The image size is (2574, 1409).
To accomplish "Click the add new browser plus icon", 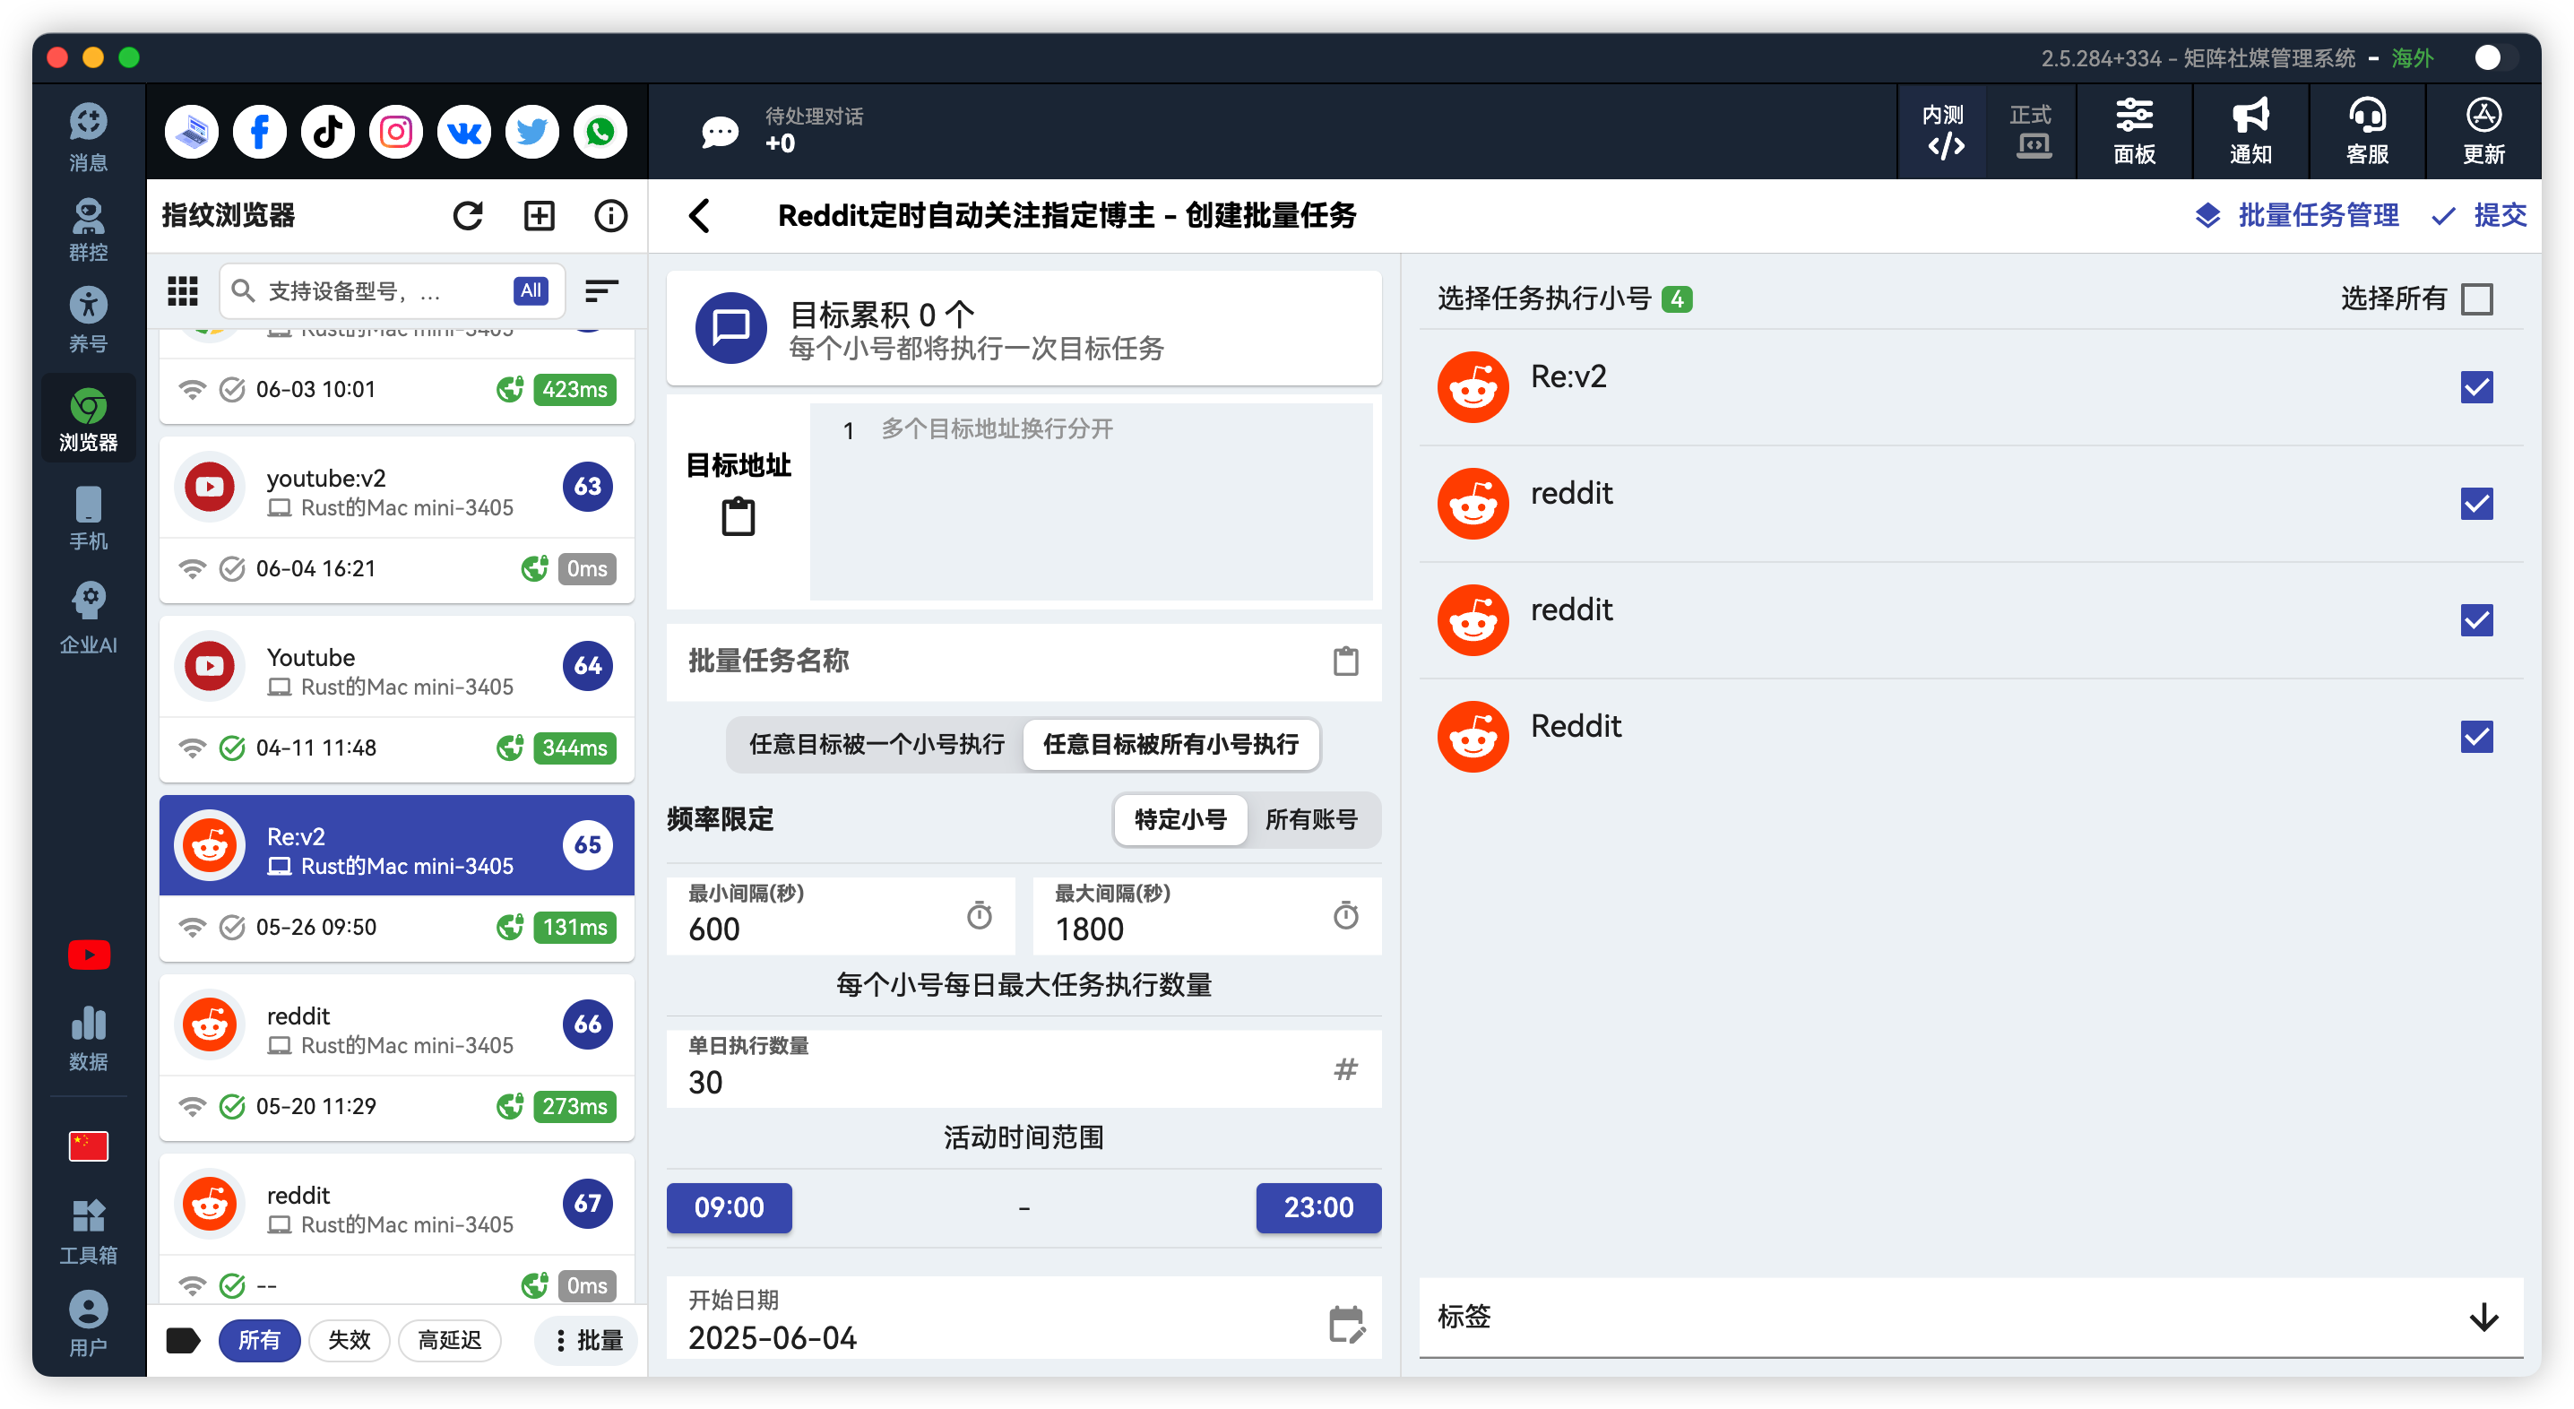I will pos(540,216).
